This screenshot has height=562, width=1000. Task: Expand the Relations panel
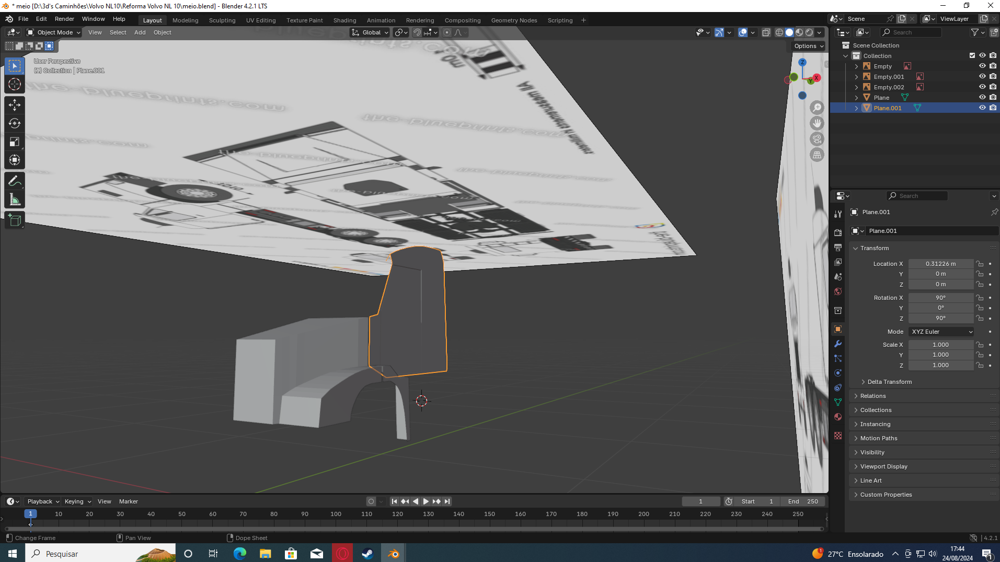click(x=872, y=396)
